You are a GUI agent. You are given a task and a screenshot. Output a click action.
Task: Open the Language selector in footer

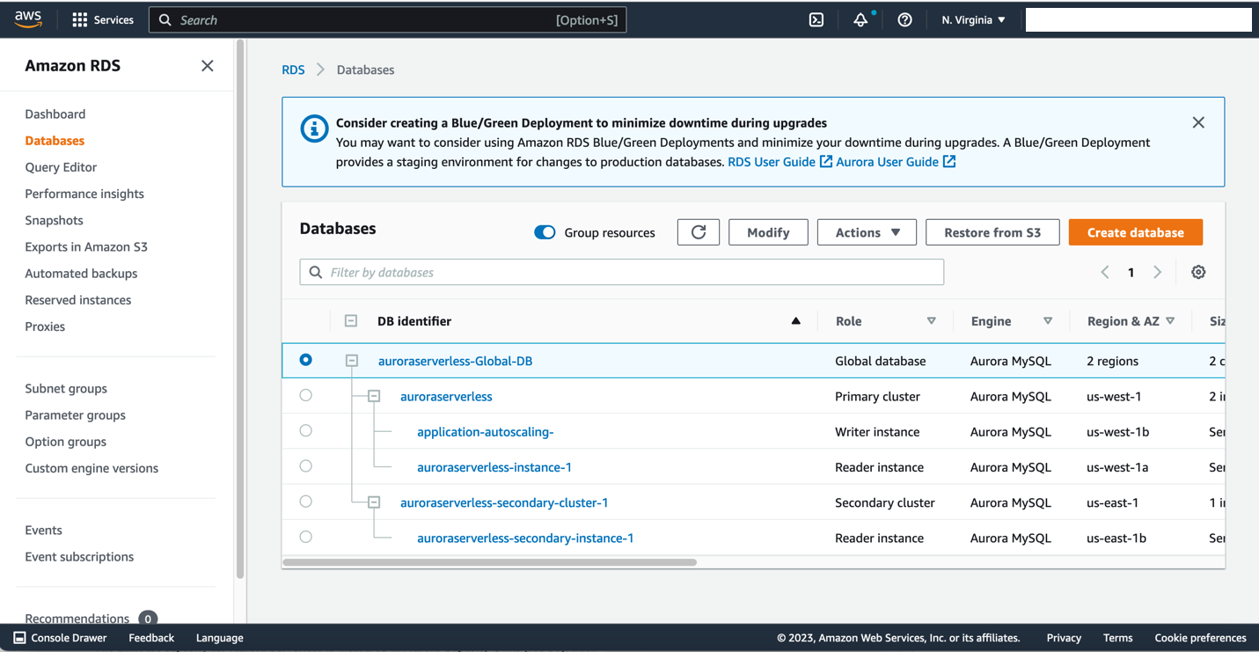click(x=219, y=638)
